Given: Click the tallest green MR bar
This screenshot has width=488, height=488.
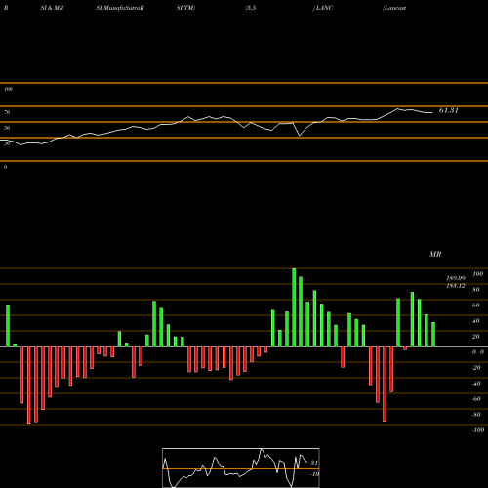Looking at the screenshot, I should coord(294,307).
